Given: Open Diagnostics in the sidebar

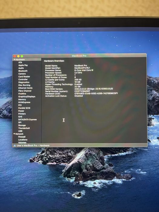Looking at the screenshot, I should (x=24, y=82).
